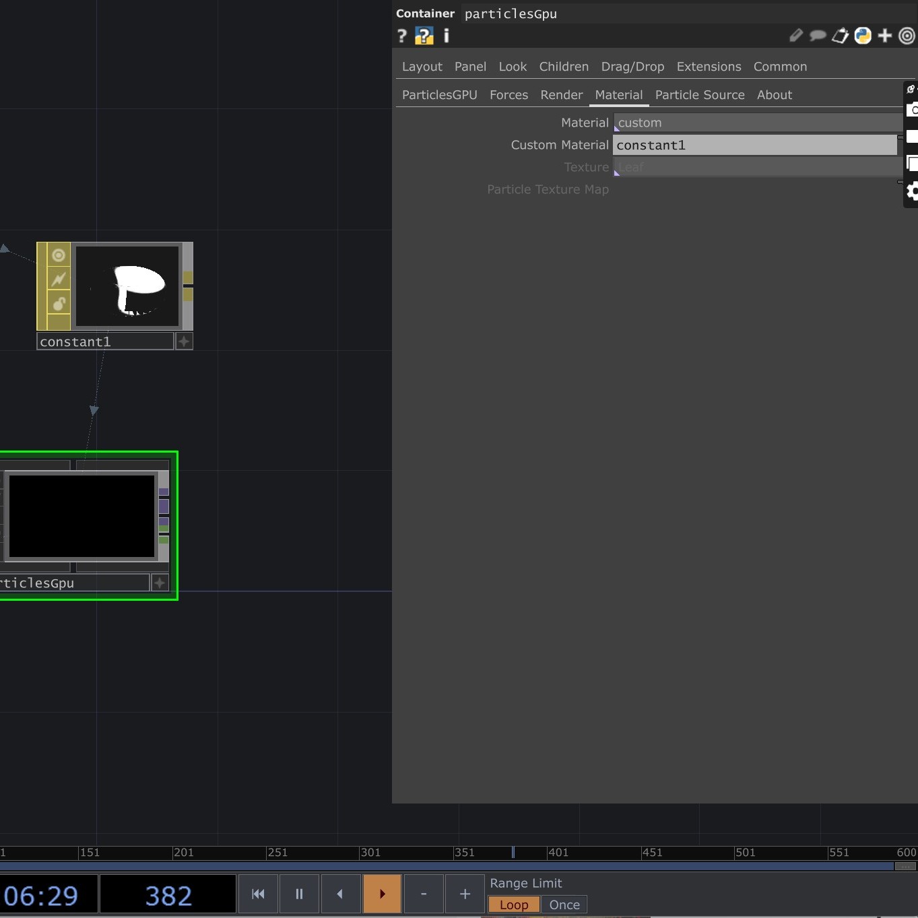918x918 pixels.
Task: Click the copy parameters clipboard icon
Action: (840, 36)
